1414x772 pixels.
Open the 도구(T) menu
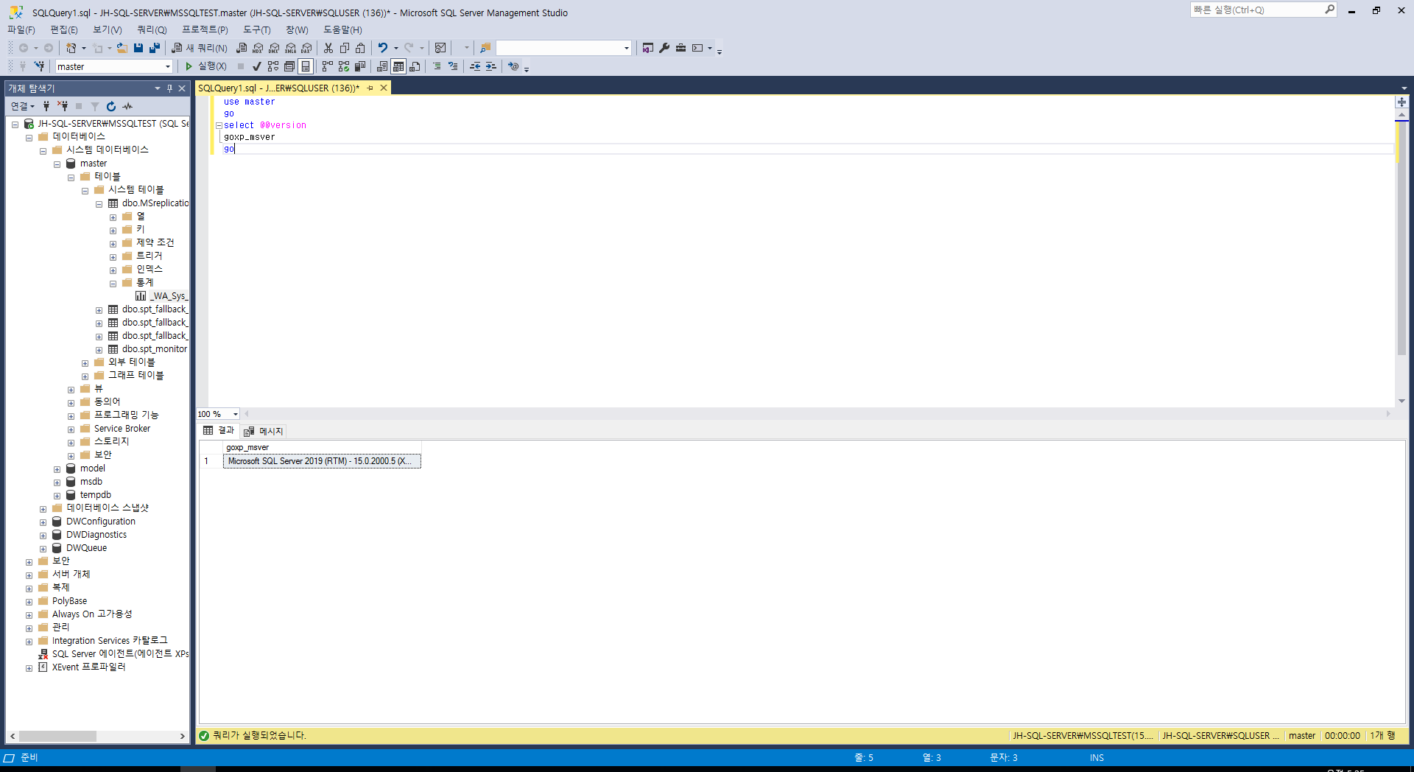tap(257, 29)
